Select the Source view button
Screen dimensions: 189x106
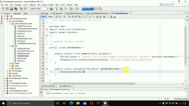(43, 17)
